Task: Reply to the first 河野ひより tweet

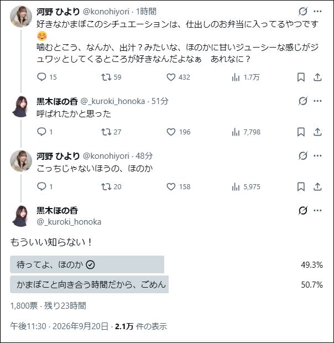Action: (x=41, y=77)
